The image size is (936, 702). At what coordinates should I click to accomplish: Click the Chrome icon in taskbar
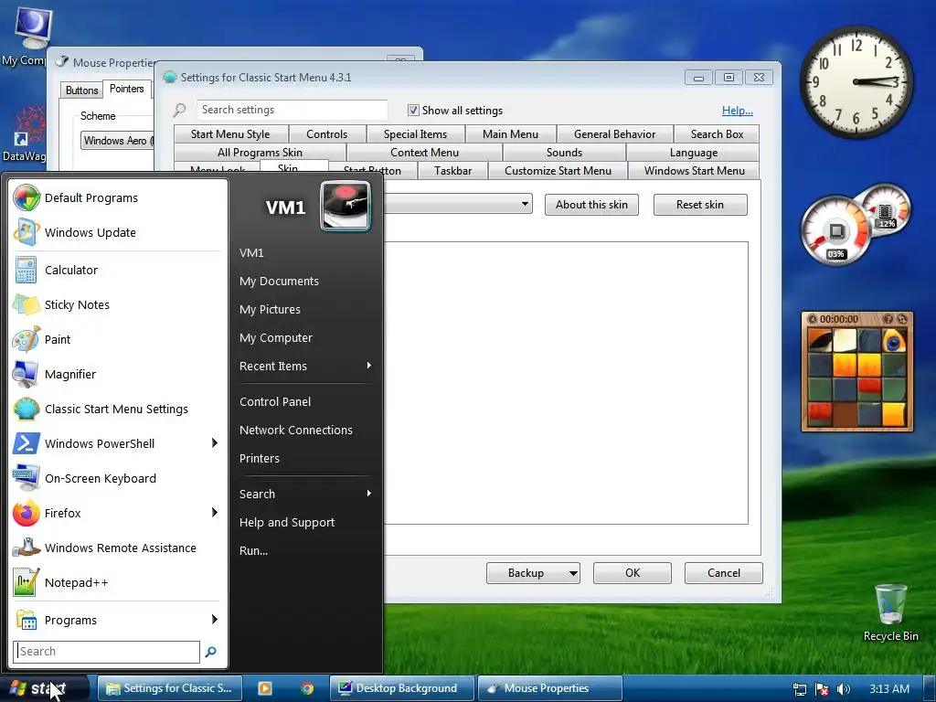tap(307, 688)
